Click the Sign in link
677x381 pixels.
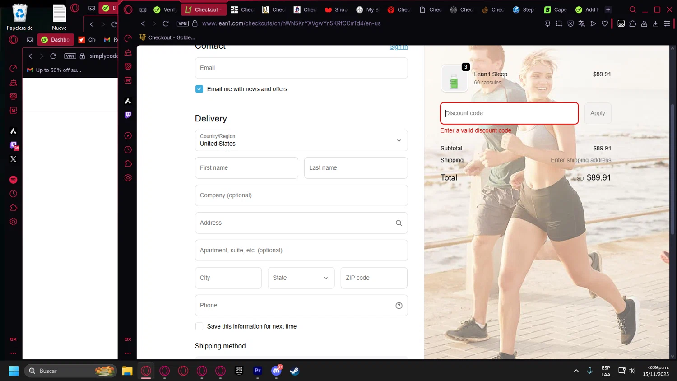click(x=399, y=47)
